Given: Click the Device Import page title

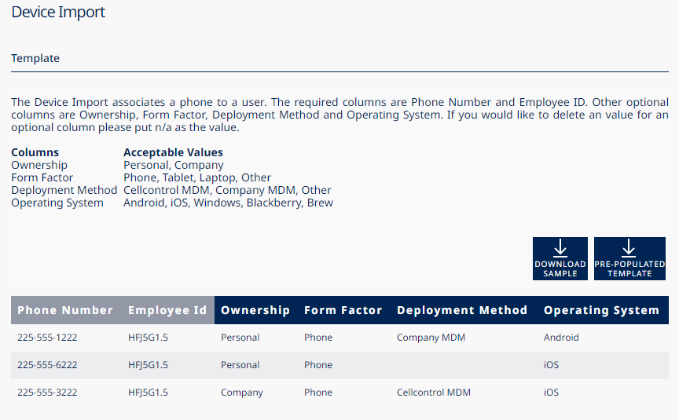Looking at the screenshot, I should click(58, 13).
